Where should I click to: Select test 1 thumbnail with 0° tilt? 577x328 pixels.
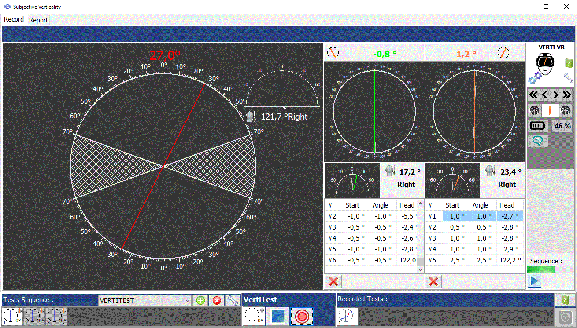point(12,316)
